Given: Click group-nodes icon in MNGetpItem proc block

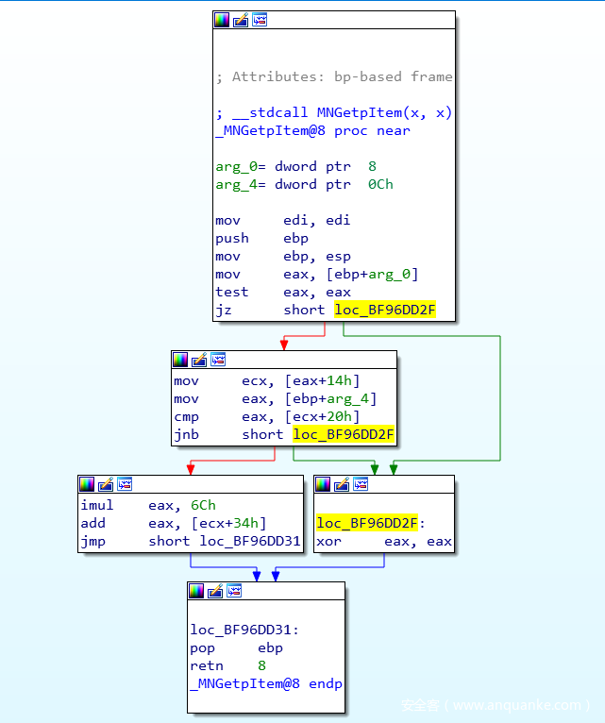Looking at the screenshot, I should point(260,20).
